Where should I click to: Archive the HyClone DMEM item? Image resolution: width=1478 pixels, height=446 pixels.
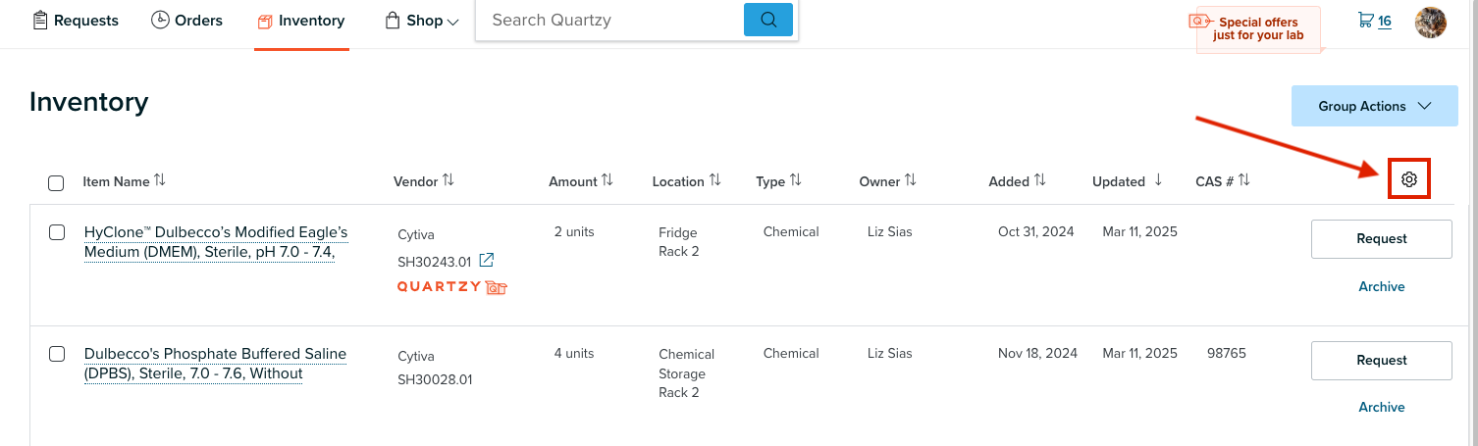tap(1381, 286)
